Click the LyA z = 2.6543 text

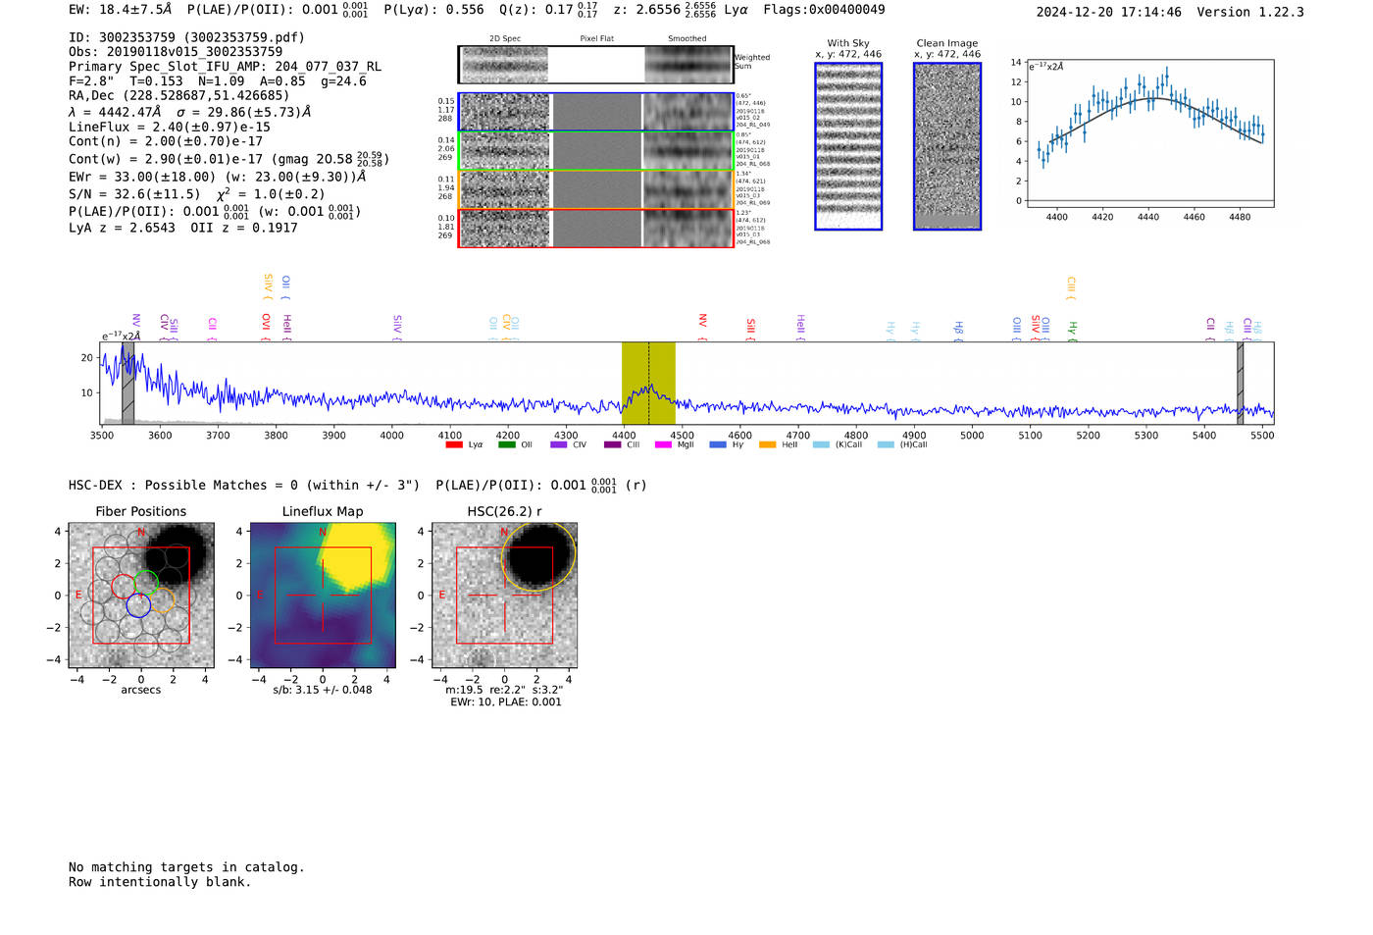click(x=122, y=228)
